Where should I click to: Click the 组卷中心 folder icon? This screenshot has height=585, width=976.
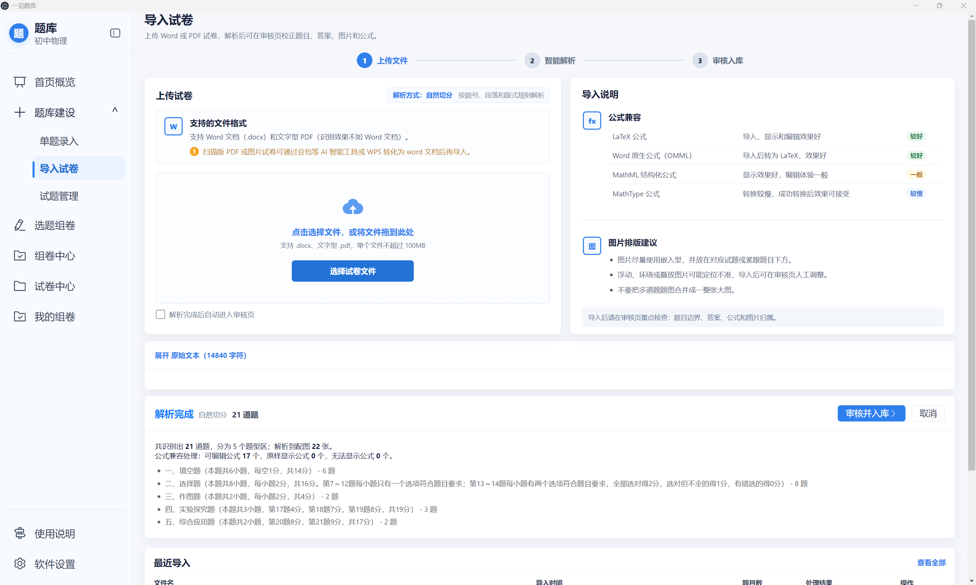20,256
